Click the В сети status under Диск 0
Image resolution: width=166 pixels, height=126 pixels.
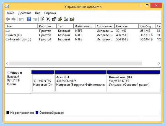12,84
